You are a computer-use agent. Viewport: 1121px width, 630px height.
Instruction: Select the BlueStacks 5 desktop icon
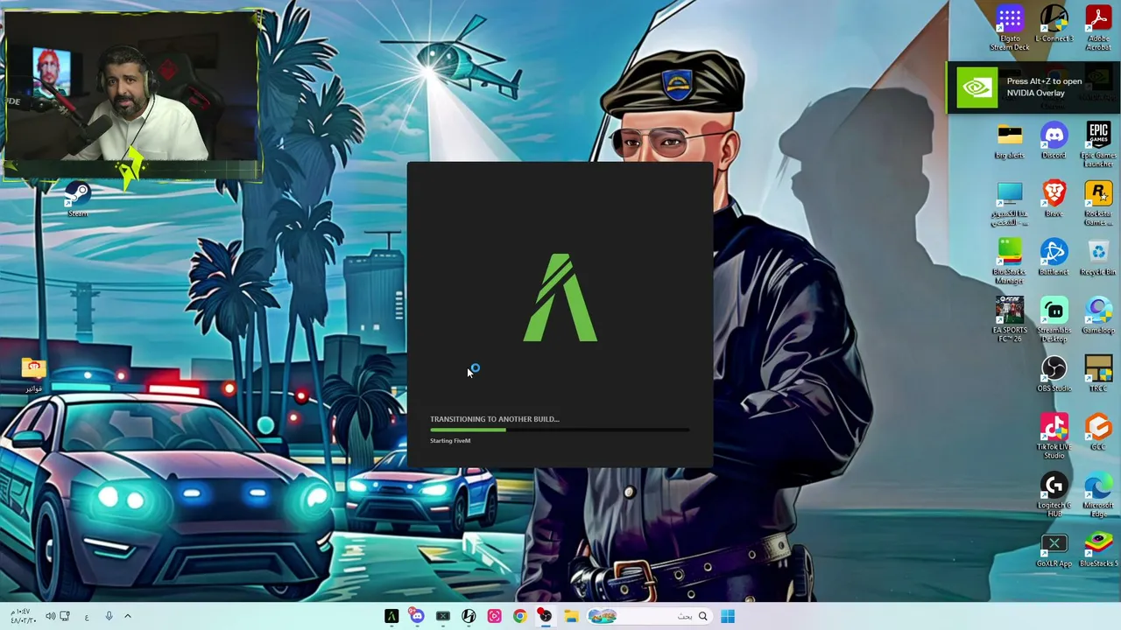pyautogui.click(x=1098, y=550)
